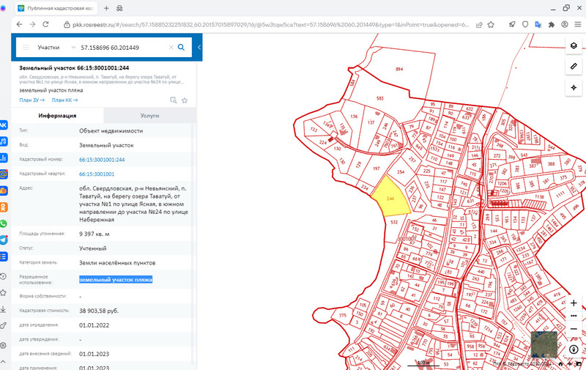Open the План КК link

click(64, 100)
